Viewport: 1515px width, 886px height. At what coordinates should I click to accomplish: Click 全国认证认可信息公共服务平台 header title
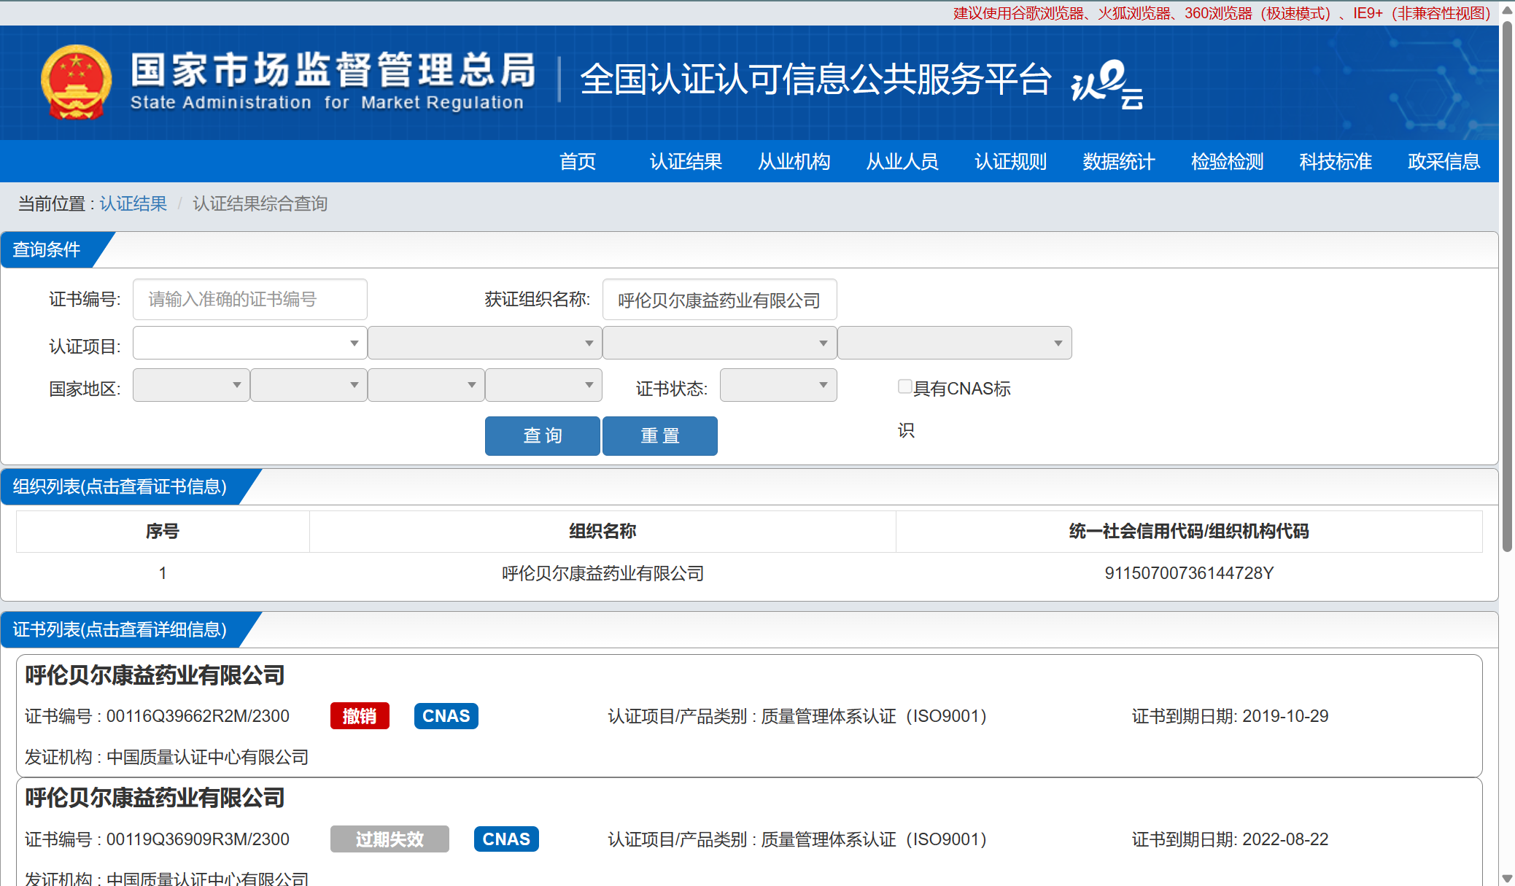pyautogui.click(x=815, y=79)
